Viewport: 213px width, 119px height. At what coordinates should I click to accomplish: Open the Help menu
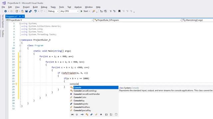[98, 7]
